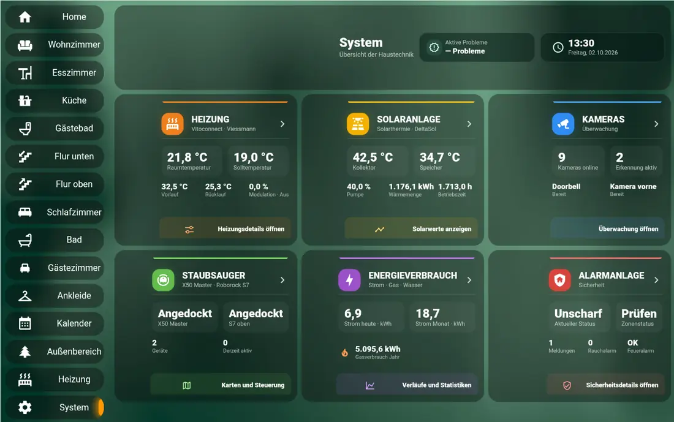Click the blue Kameras camera icon
Screen dimensions: 674x422
[563, 124]
